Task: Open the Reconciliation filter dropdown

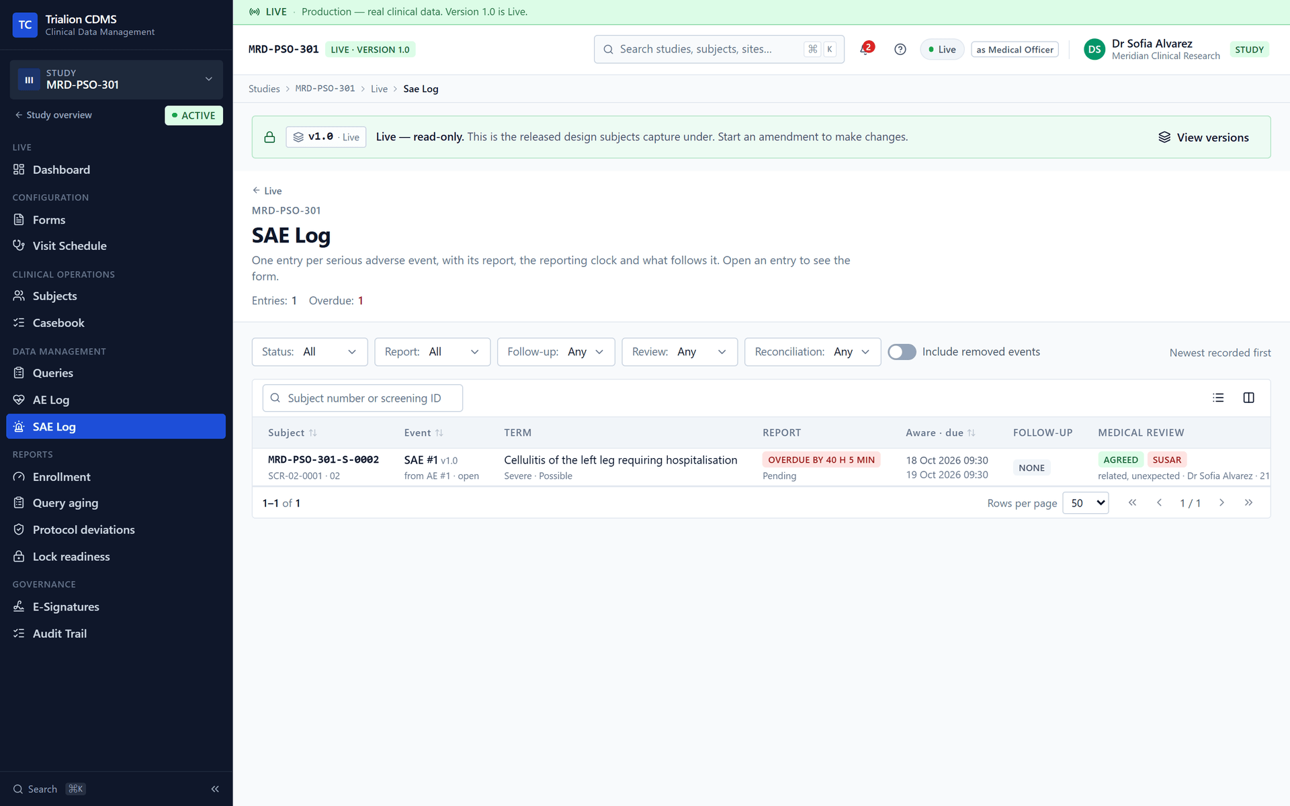Action: tap(813, 352)
